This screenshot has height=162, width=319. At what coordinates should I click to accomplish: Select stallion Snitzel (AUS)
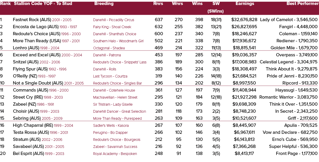coord(26,62)
